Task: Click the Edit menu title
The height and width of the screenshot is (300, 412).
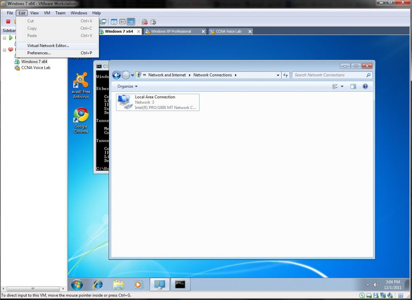Action: [22, 13]
